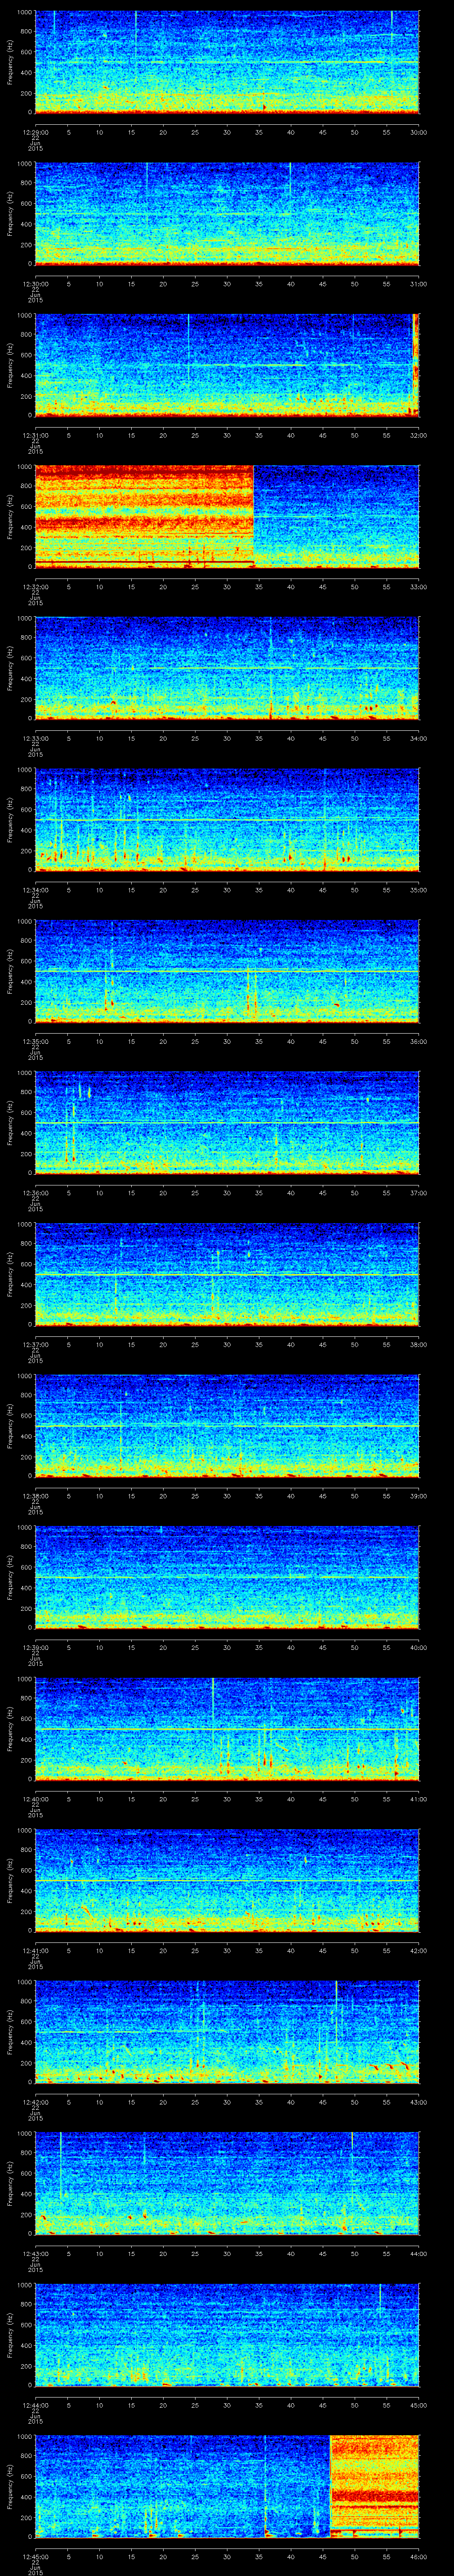This screenshot has width=454, height=2576.
Task: Select the 12:35:00 start time label
Action: tap(35, 1042)
